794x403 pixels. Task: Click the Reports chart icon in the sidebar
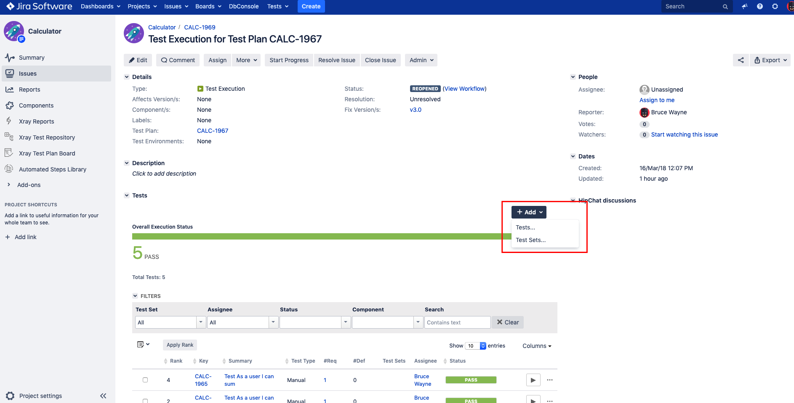(x=10, y=90)
